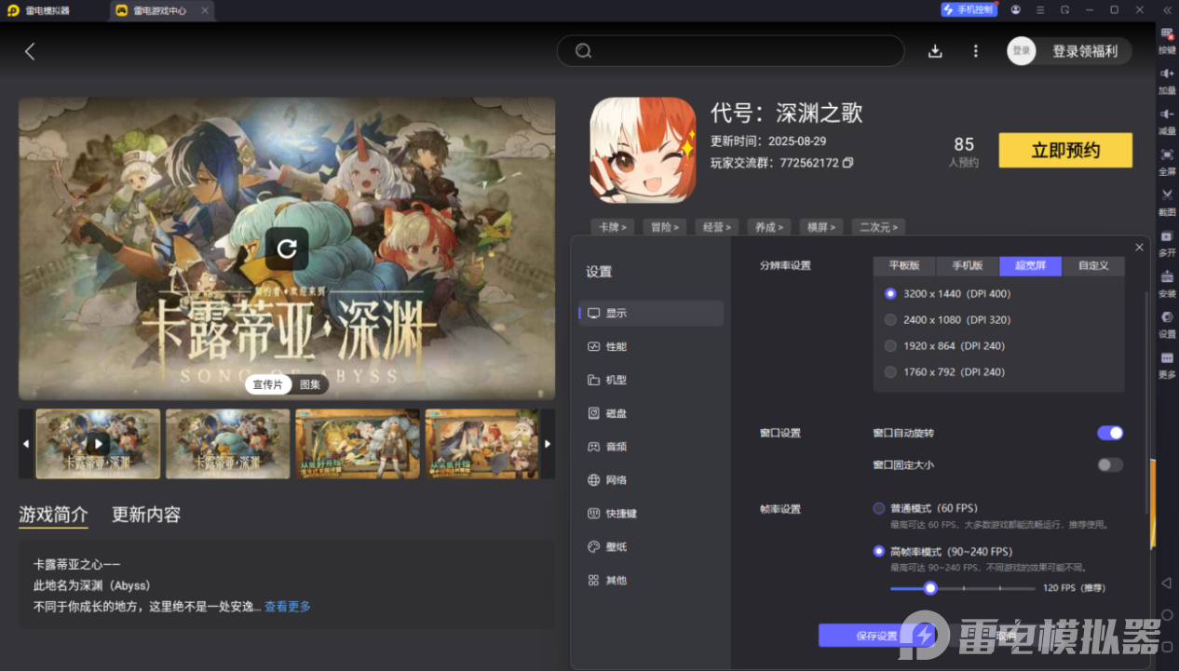
Task: Click the download icon in top bar
Action: tap(936, 51)
